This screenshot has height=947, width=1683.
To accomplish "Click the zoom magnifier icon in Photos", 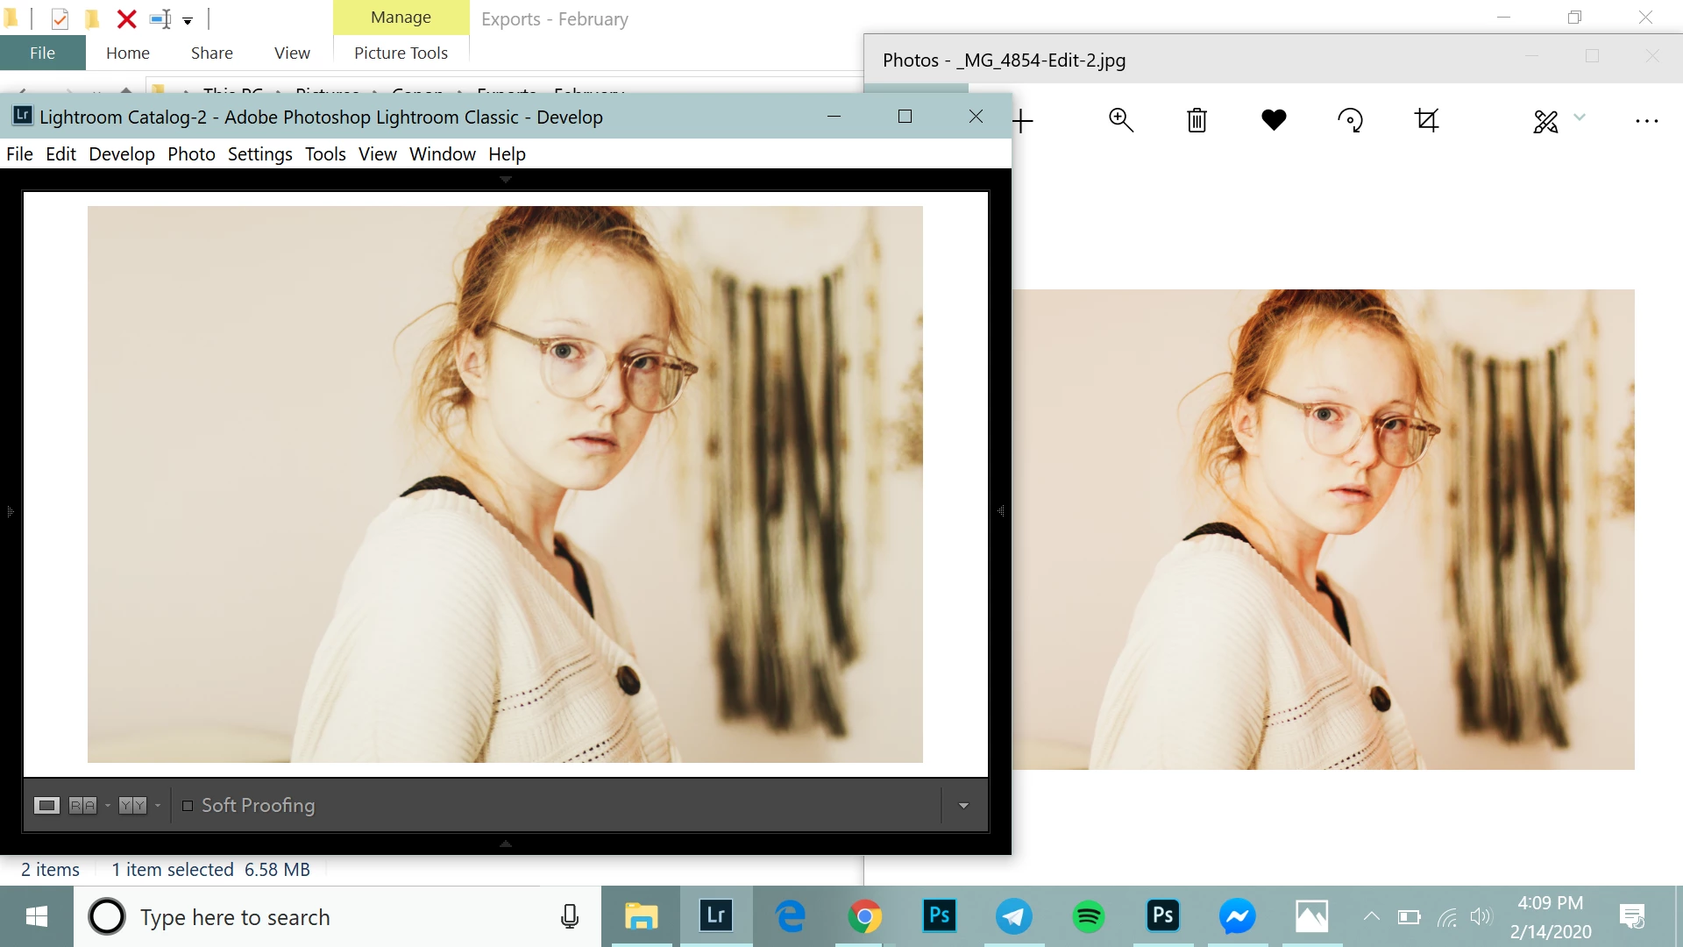I will click(1121, 120).
